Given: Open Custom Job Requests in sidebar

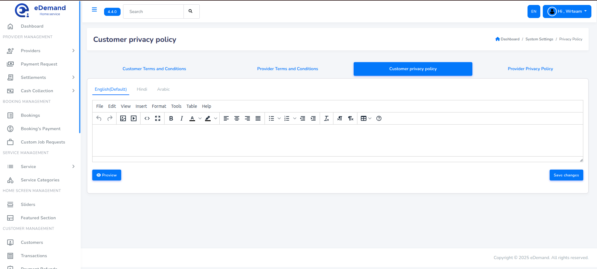Looking at the screenshot, I should [x=43, y=142].
